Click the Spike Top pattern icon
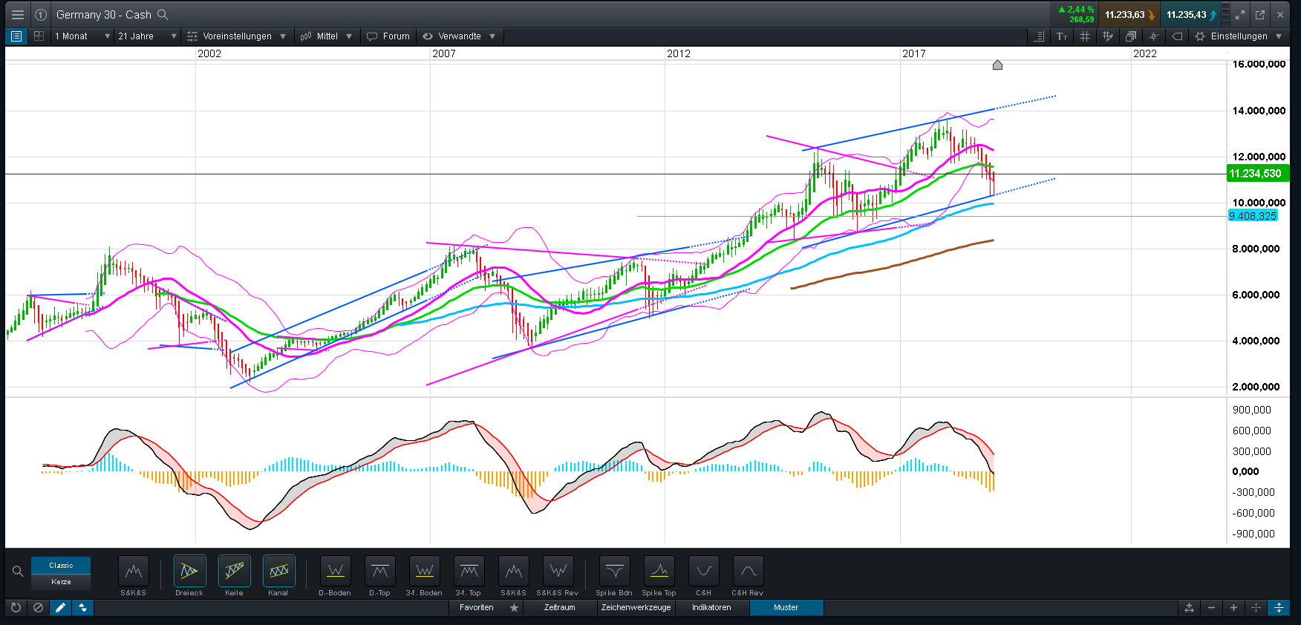Image resolution: width=1301 pixels, height=625 pixels. [x=659, y=572]
